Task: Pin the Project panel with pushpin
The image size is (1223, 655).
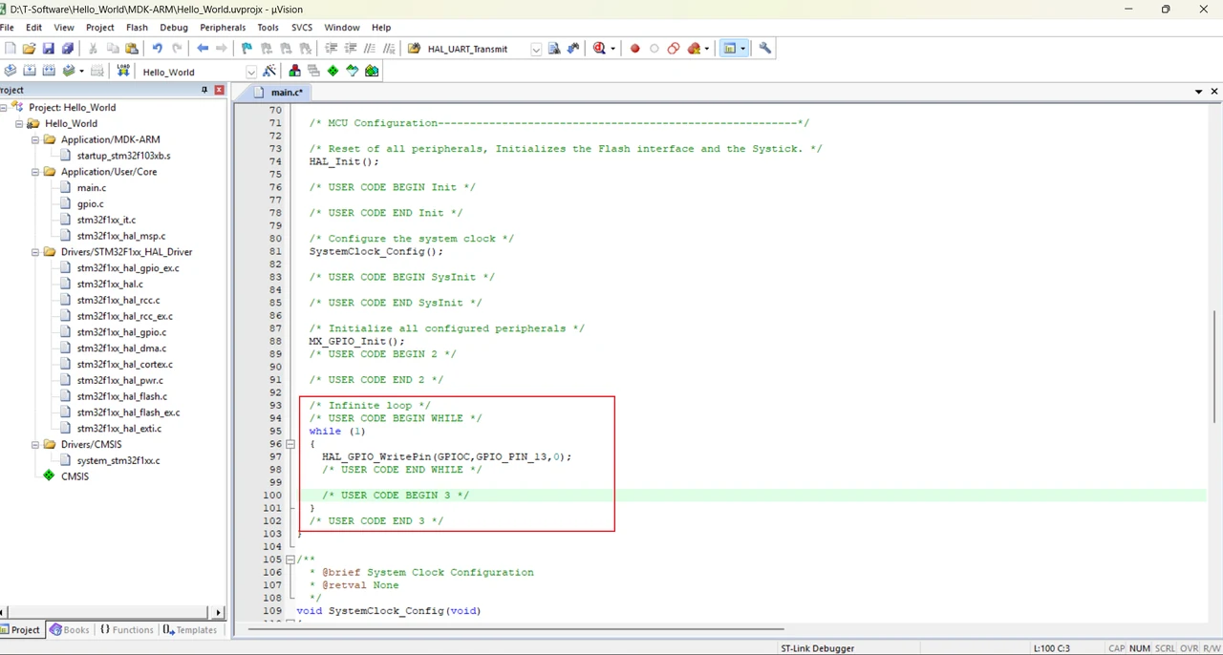Action: click(x=204, y=90)
